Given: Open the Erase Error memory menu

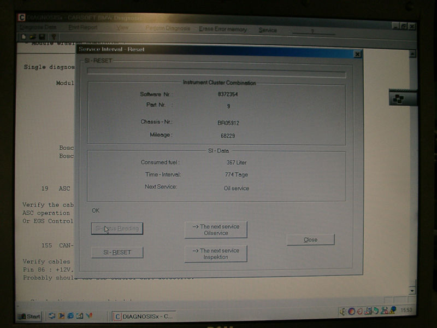Looking at the screenshot, I should click(223, 29).
